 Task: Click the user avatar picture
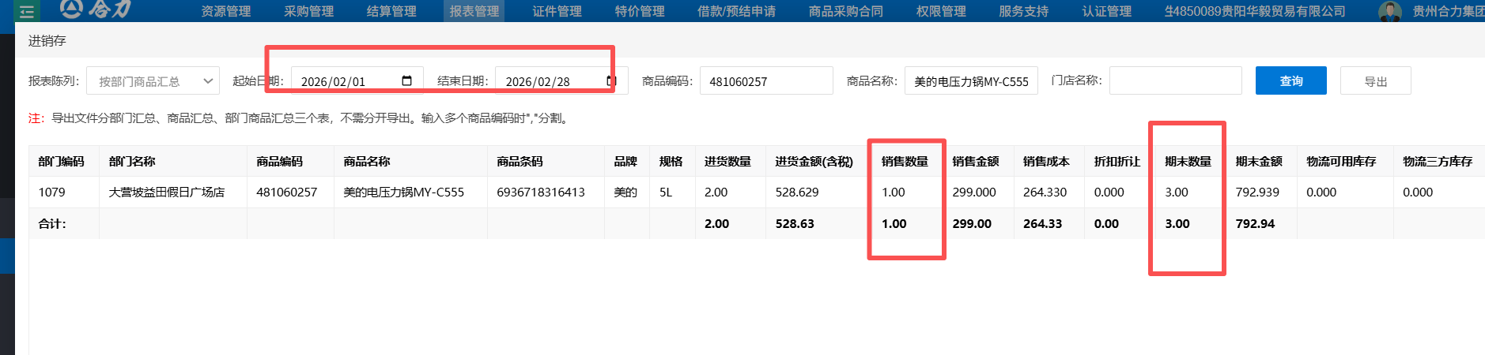click(1389, 11)
